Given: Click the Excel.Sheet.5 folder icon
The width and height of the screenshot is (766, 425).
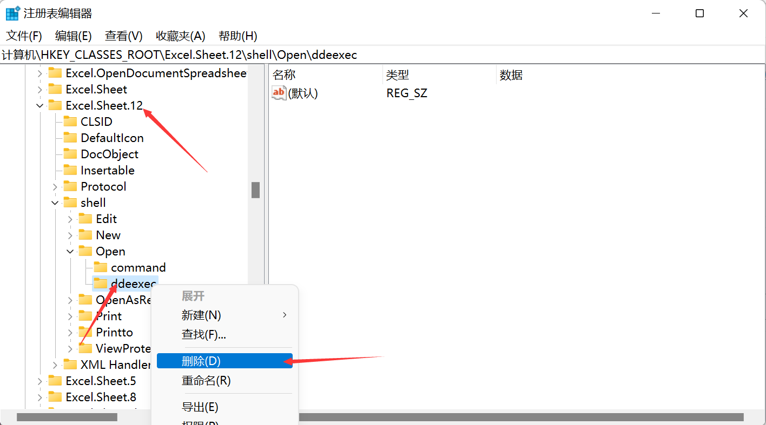Looking at the screenshot, I should point(55,381).
